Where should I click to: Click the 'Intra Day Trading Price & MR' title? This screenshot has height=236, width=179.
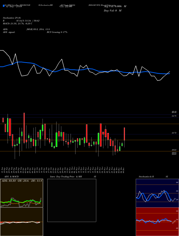[x=66, y=177]
